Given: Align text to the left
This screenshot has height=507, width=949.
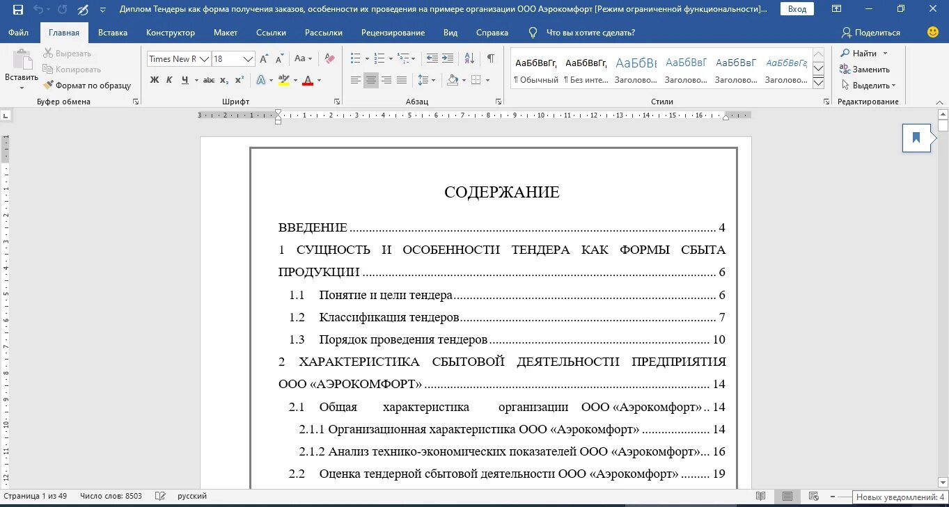Looking at the screenshot, I should [x=355, y=80].
